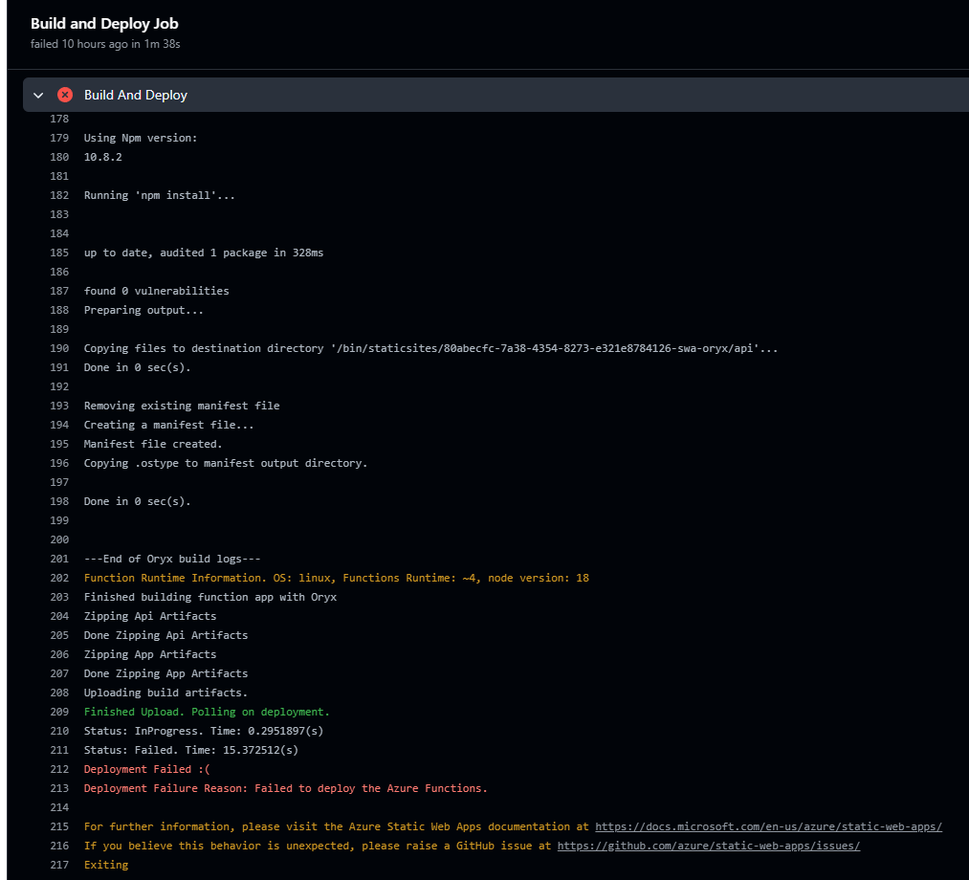Click line number 202
969x880 pixels.
click(x=59, y=578)
